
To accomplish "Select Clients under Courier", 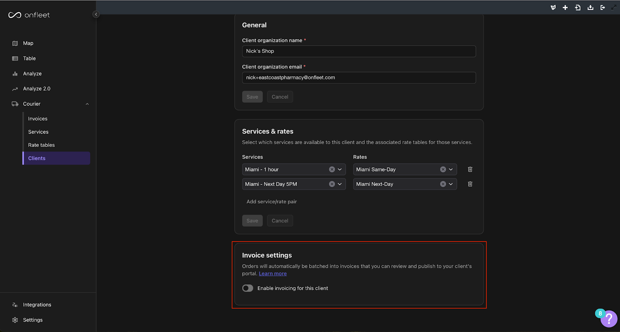I will tap(57, 158).
